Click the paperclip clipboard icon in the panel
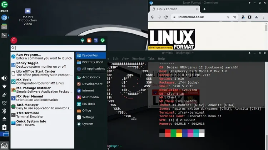Screen dimensions: 268x150 4,95
